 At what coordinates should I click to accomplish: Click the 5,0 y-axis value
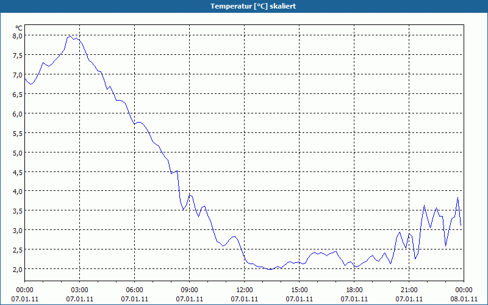click(x=17, y=153)
